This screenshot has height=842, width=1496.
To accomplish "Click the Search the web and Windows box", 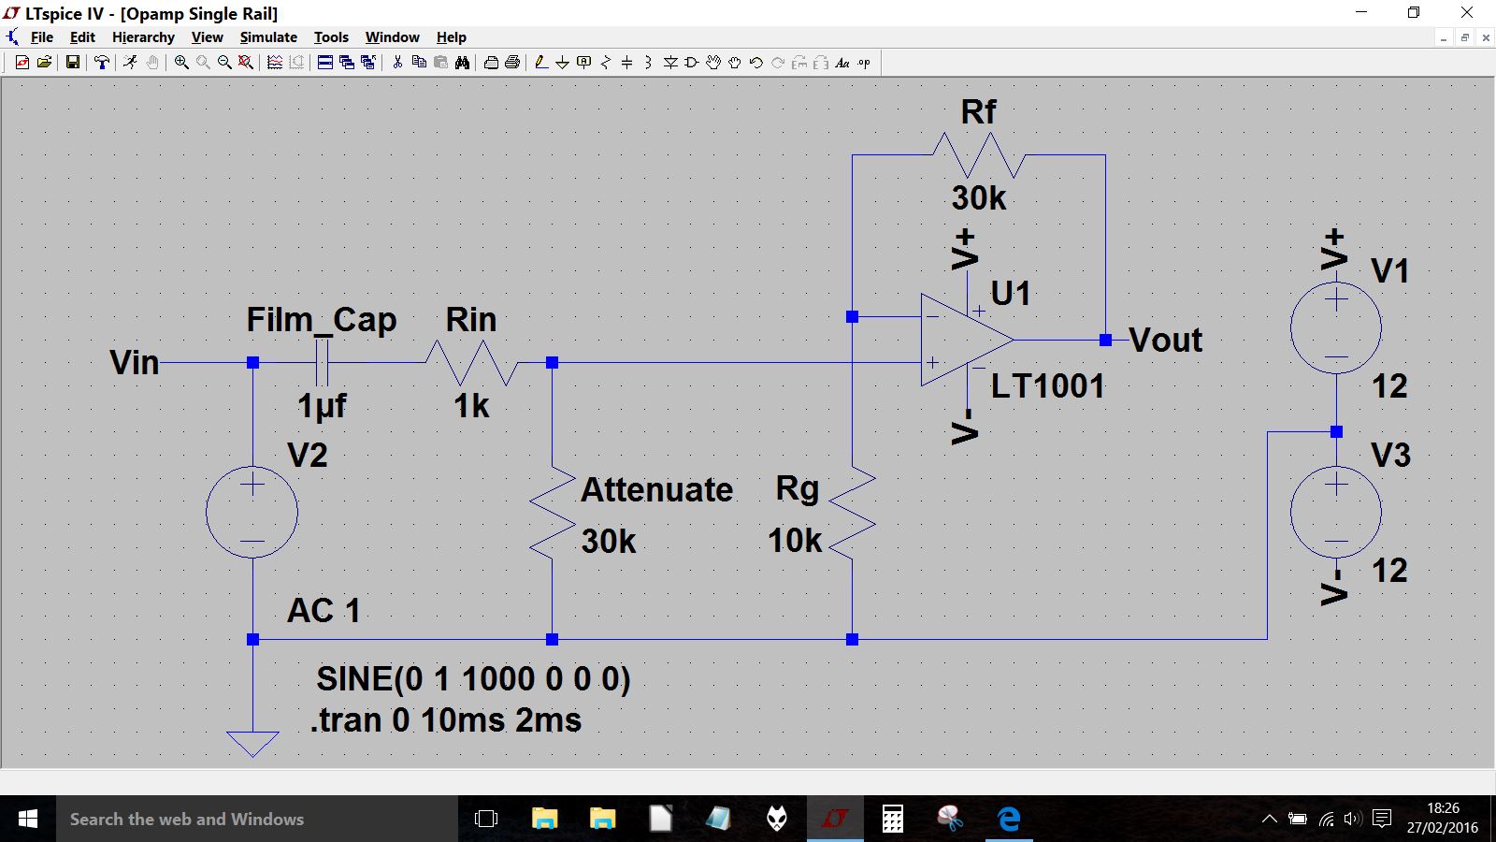I will 257,819.
